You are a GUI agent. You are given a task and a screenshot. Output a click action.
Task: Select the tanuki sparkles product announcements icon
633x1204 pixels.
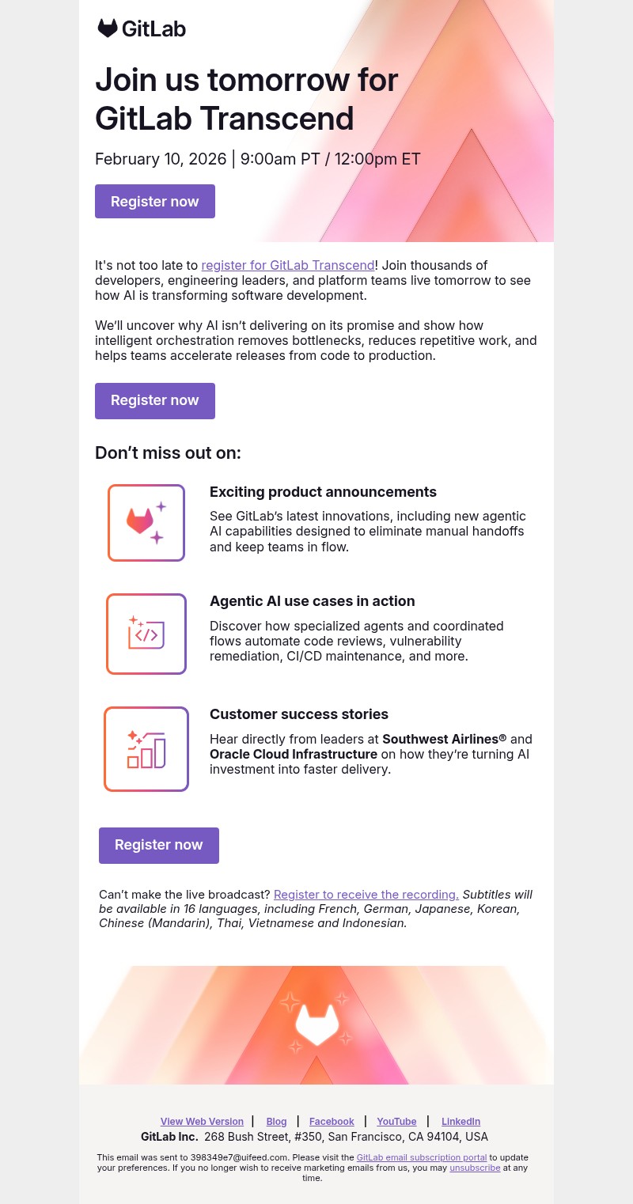[x=146, y=522]
